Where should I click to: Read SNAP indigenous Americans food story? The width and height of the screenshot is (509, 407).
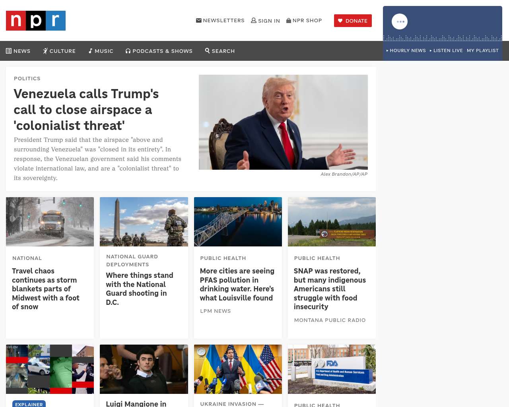click(330, 289)
